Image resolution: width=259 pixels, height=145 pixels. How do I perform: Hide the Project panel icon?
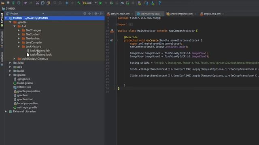click(102, 13)
